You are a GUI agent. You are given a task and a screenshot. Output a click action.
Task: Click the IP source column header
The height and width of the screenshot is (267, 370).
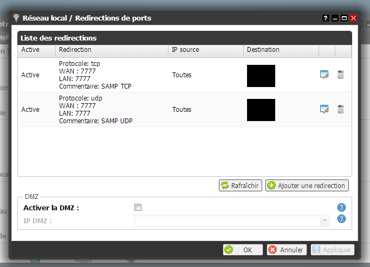click(x=185, y=50)
